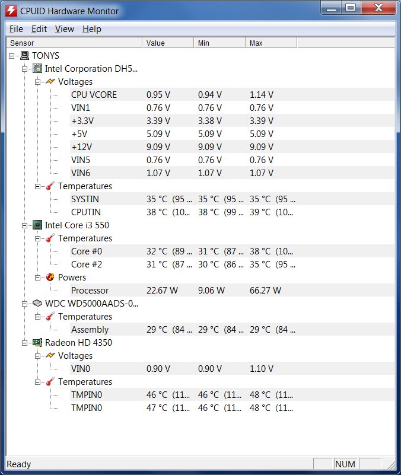Image resolution: width=401 pixels, height=475 pixels.
Task: Click the Intel Core i3 550 chip icon
Action: (37, 225)
